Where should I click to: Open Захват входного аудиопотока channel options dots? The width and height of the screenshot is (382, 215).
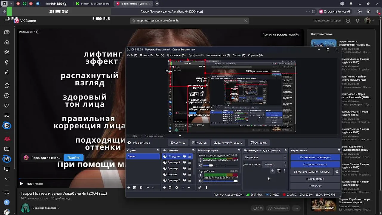200,160
